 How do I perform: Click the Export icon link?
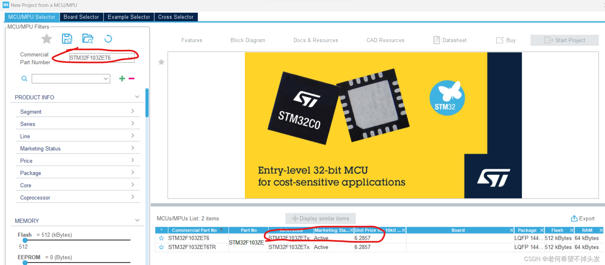click(x=583, y=219)
